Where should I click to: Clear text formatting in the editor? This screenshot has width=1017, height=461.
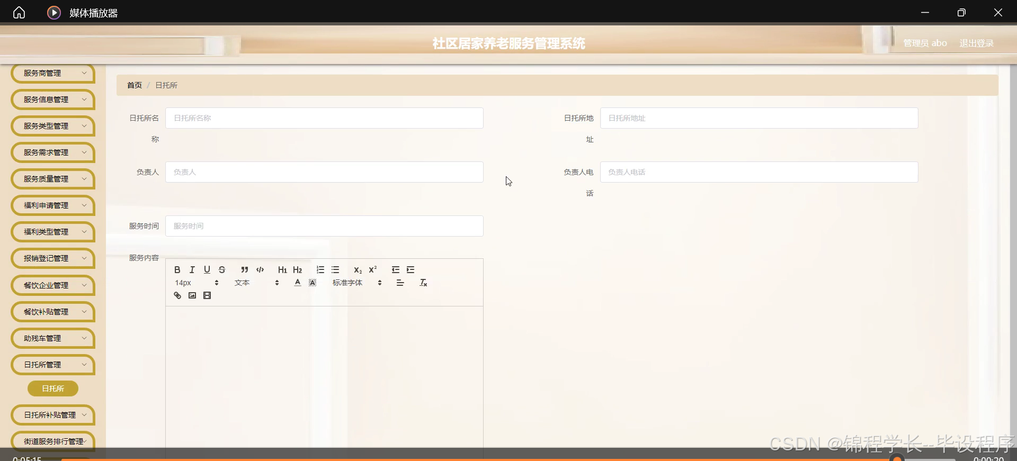(x=423, y=283)
